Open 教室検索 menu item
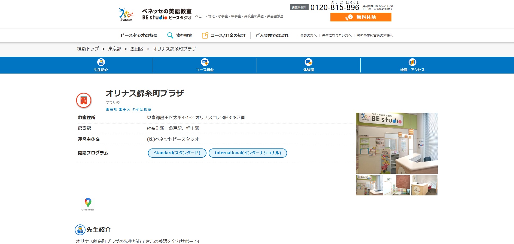The width and height of the screenshot is (514, 244). pos(184,36)
